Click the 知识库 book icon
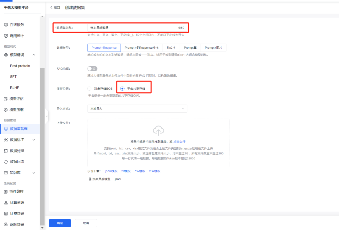The width and height of the screenshot is (339, 230). (x=6, y=173)
